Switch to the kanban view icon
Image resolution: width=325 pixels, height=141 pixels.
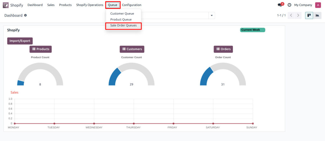coord(309,15)
